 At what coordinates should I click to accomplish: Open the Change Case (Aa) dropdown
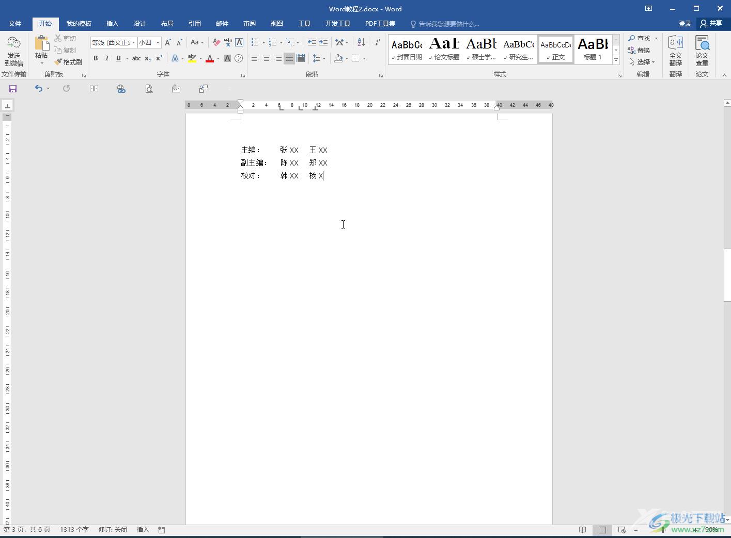click(x=197, y=42)
